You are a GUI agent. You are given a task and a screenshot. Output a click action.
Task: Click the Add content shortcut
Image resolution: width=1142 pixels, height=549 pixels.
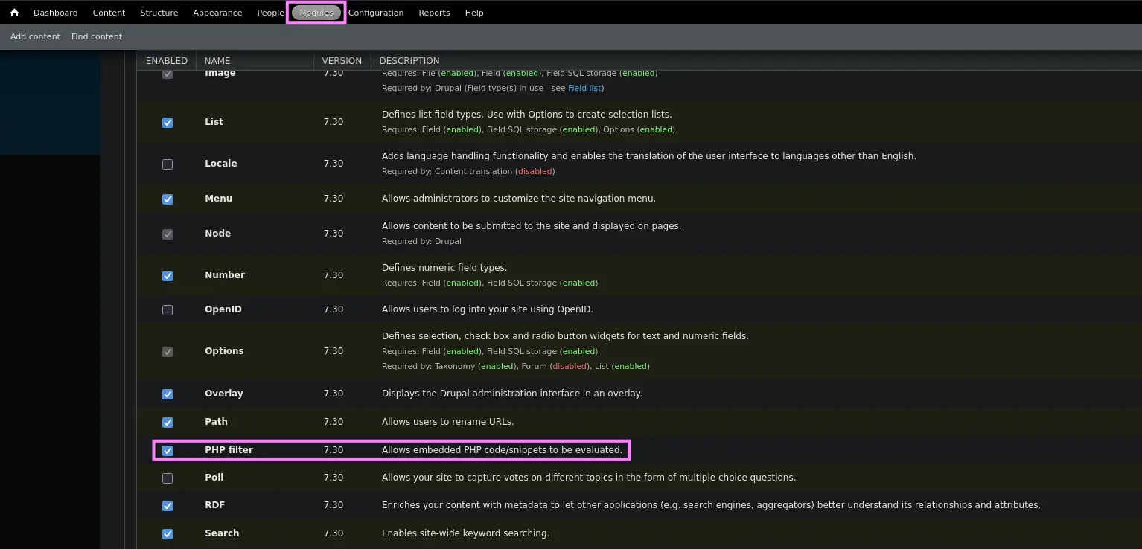pyautogui.click(x=35, y=36)
